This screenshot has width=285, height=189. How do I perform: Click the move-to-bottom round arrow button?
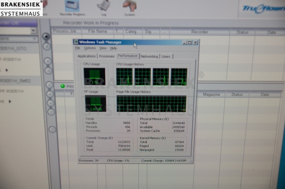tap(51, 112)
